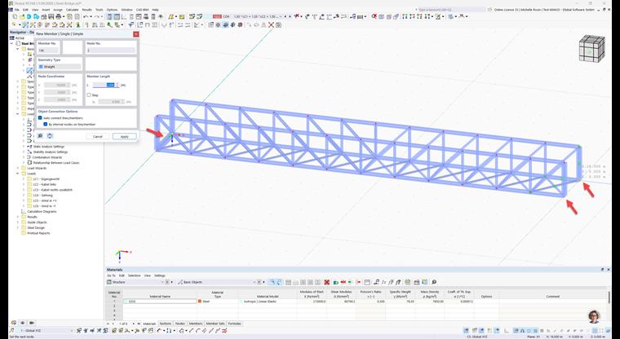
Task: Expand the Results tree folder
Action: click(18, 217)
